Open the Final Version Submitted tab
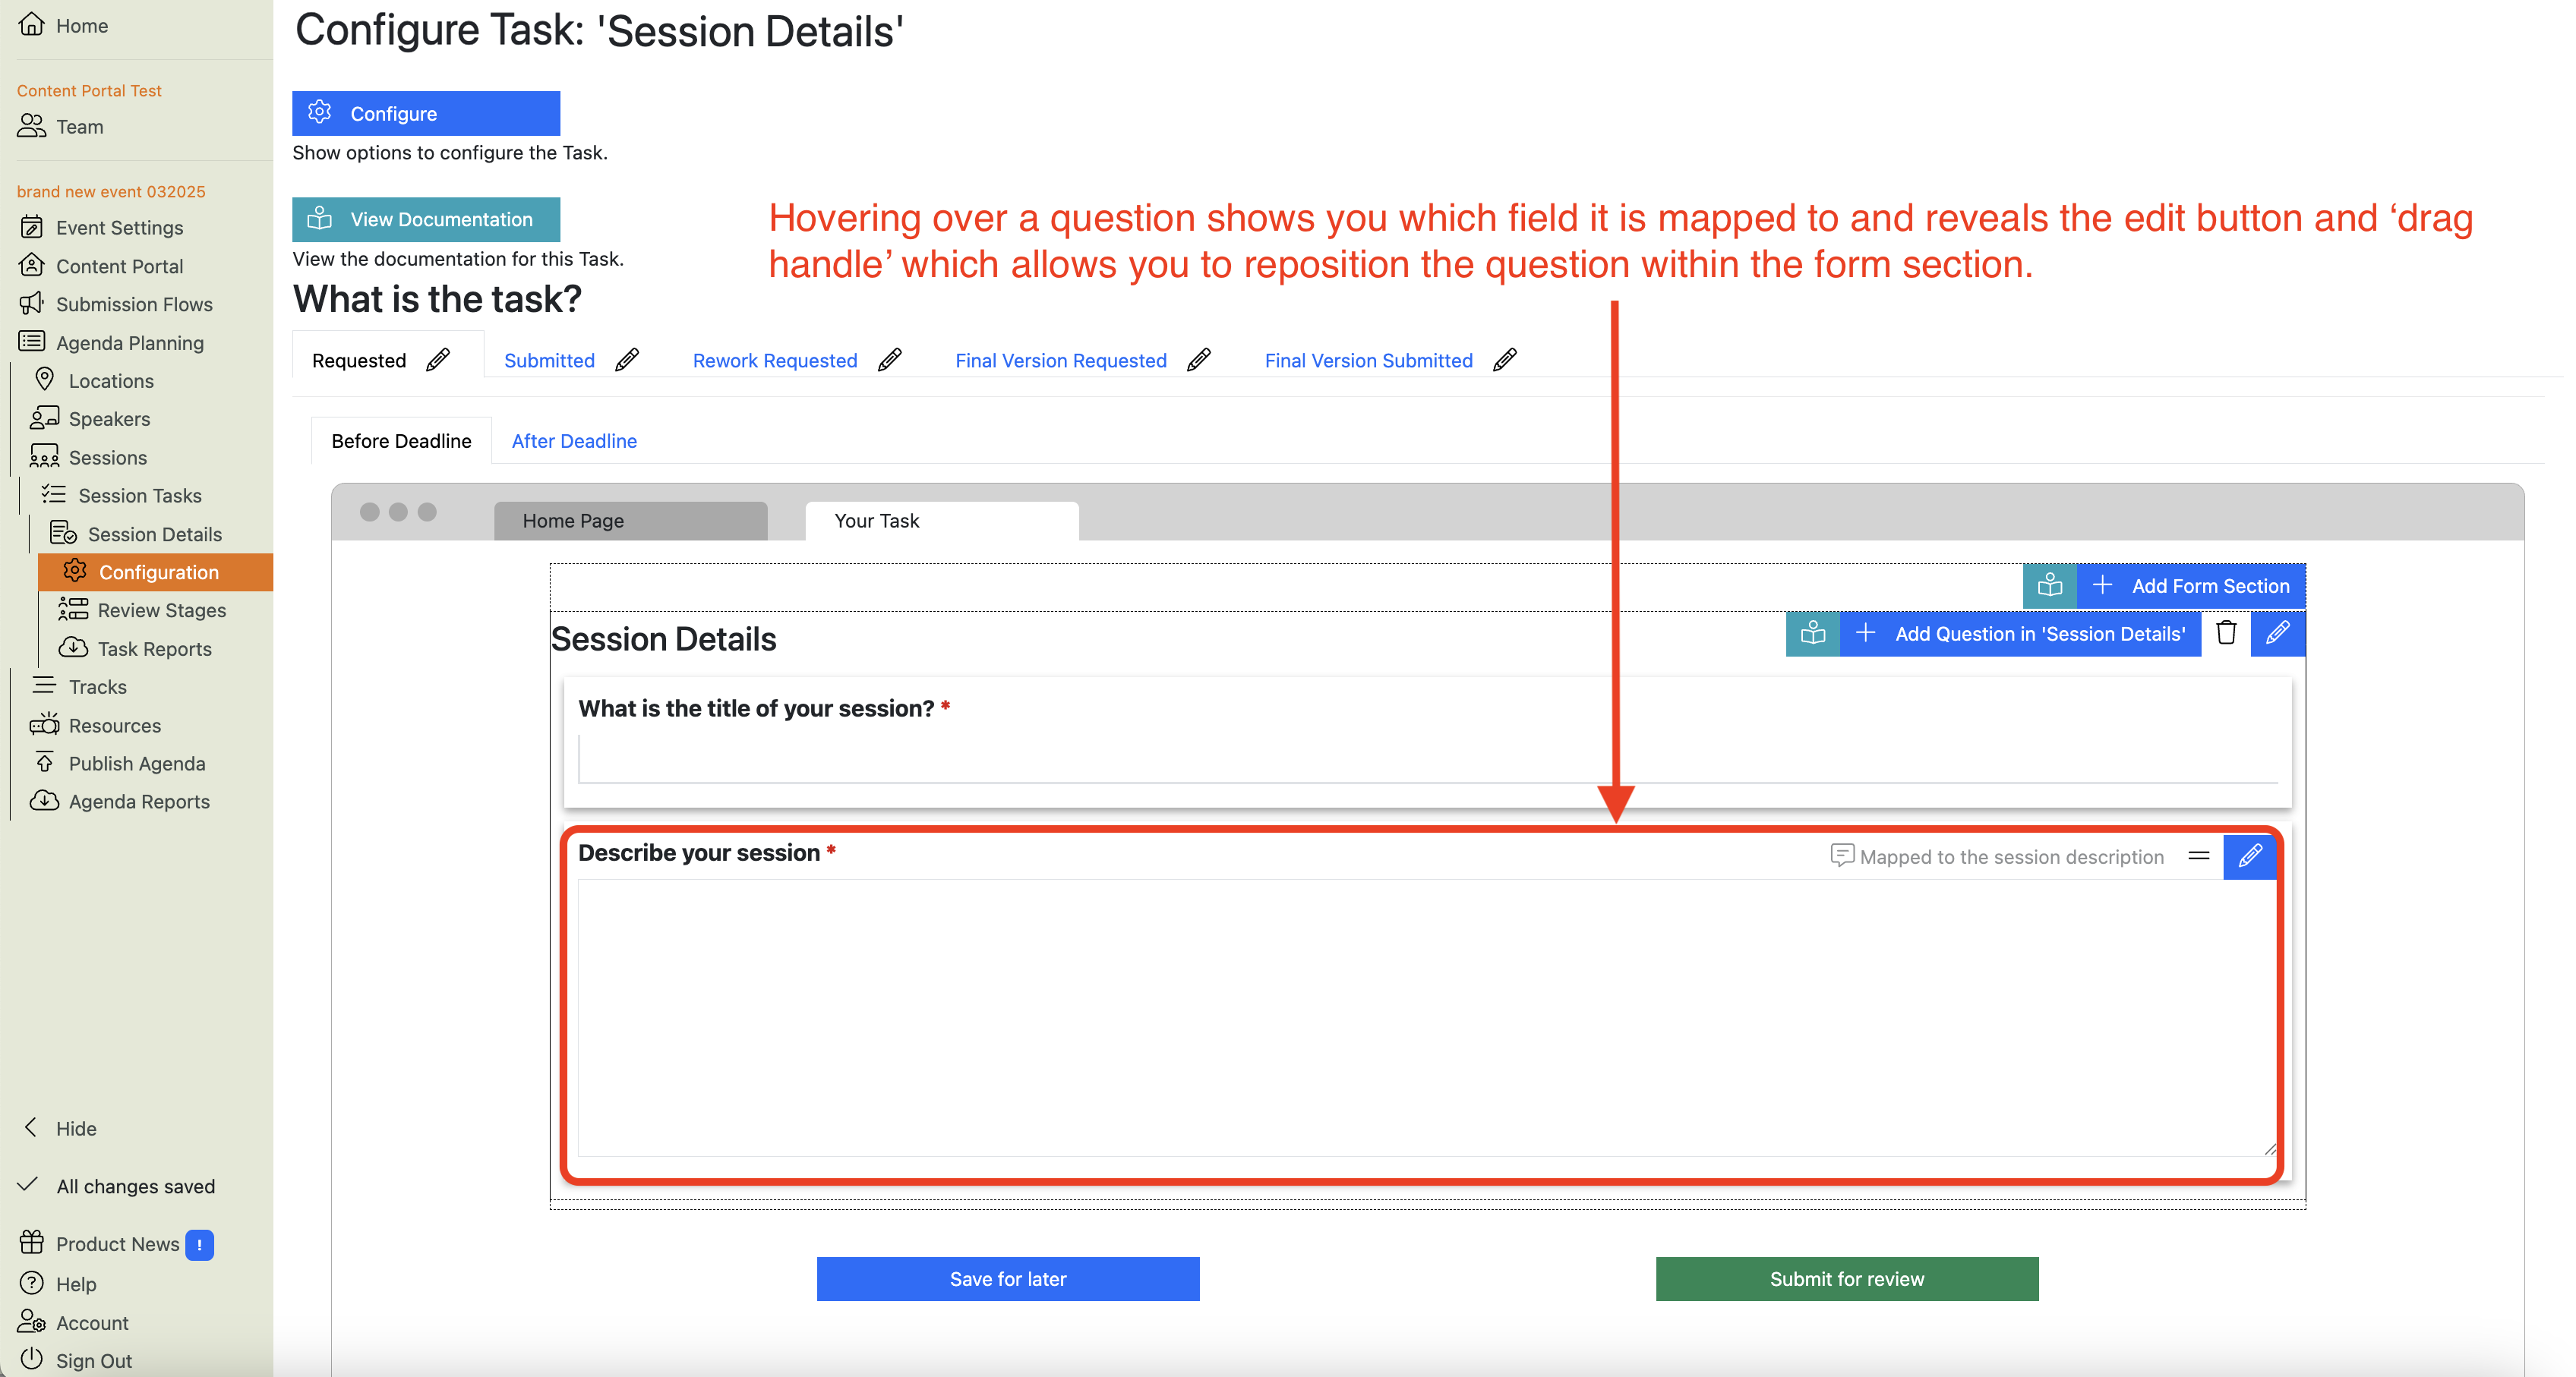The height and width of the screenshot is (1377, 2576). click(1368, 361)
